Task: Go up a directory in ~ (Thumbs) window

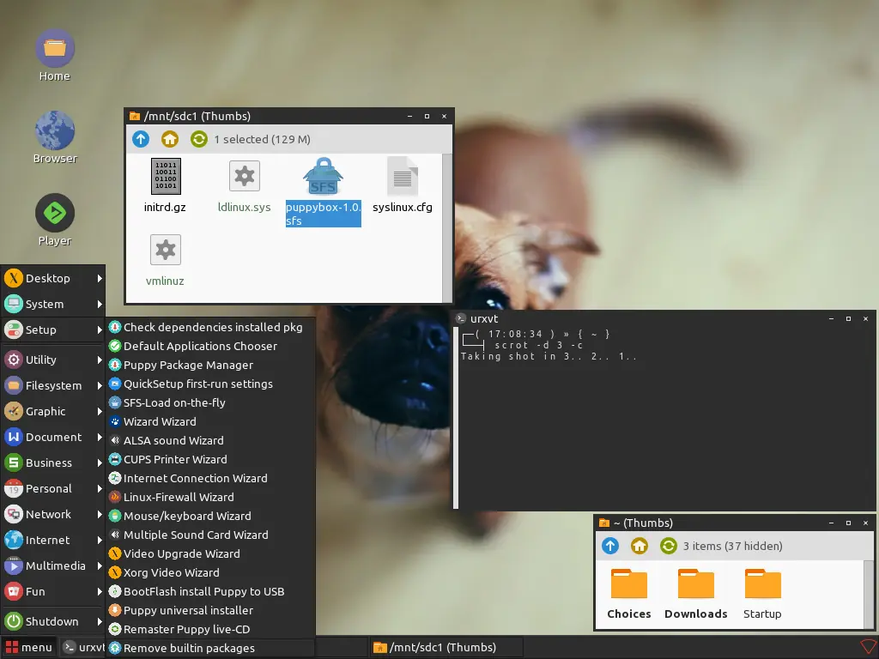Action: point(610,546)
